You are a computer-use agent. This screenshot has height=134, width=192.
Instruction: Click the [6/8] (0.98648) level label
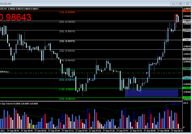coord(67,22)
